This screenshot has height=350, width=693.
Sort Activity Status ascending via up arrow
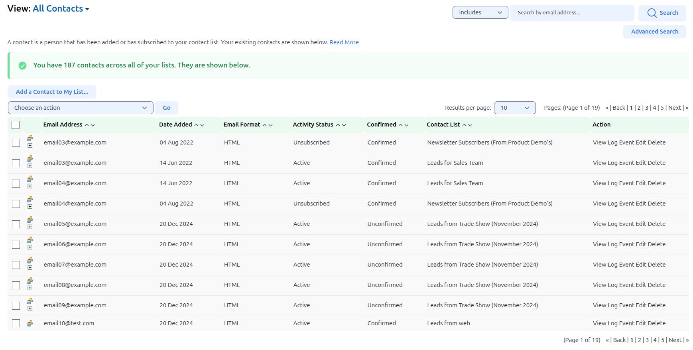point(338,125)
